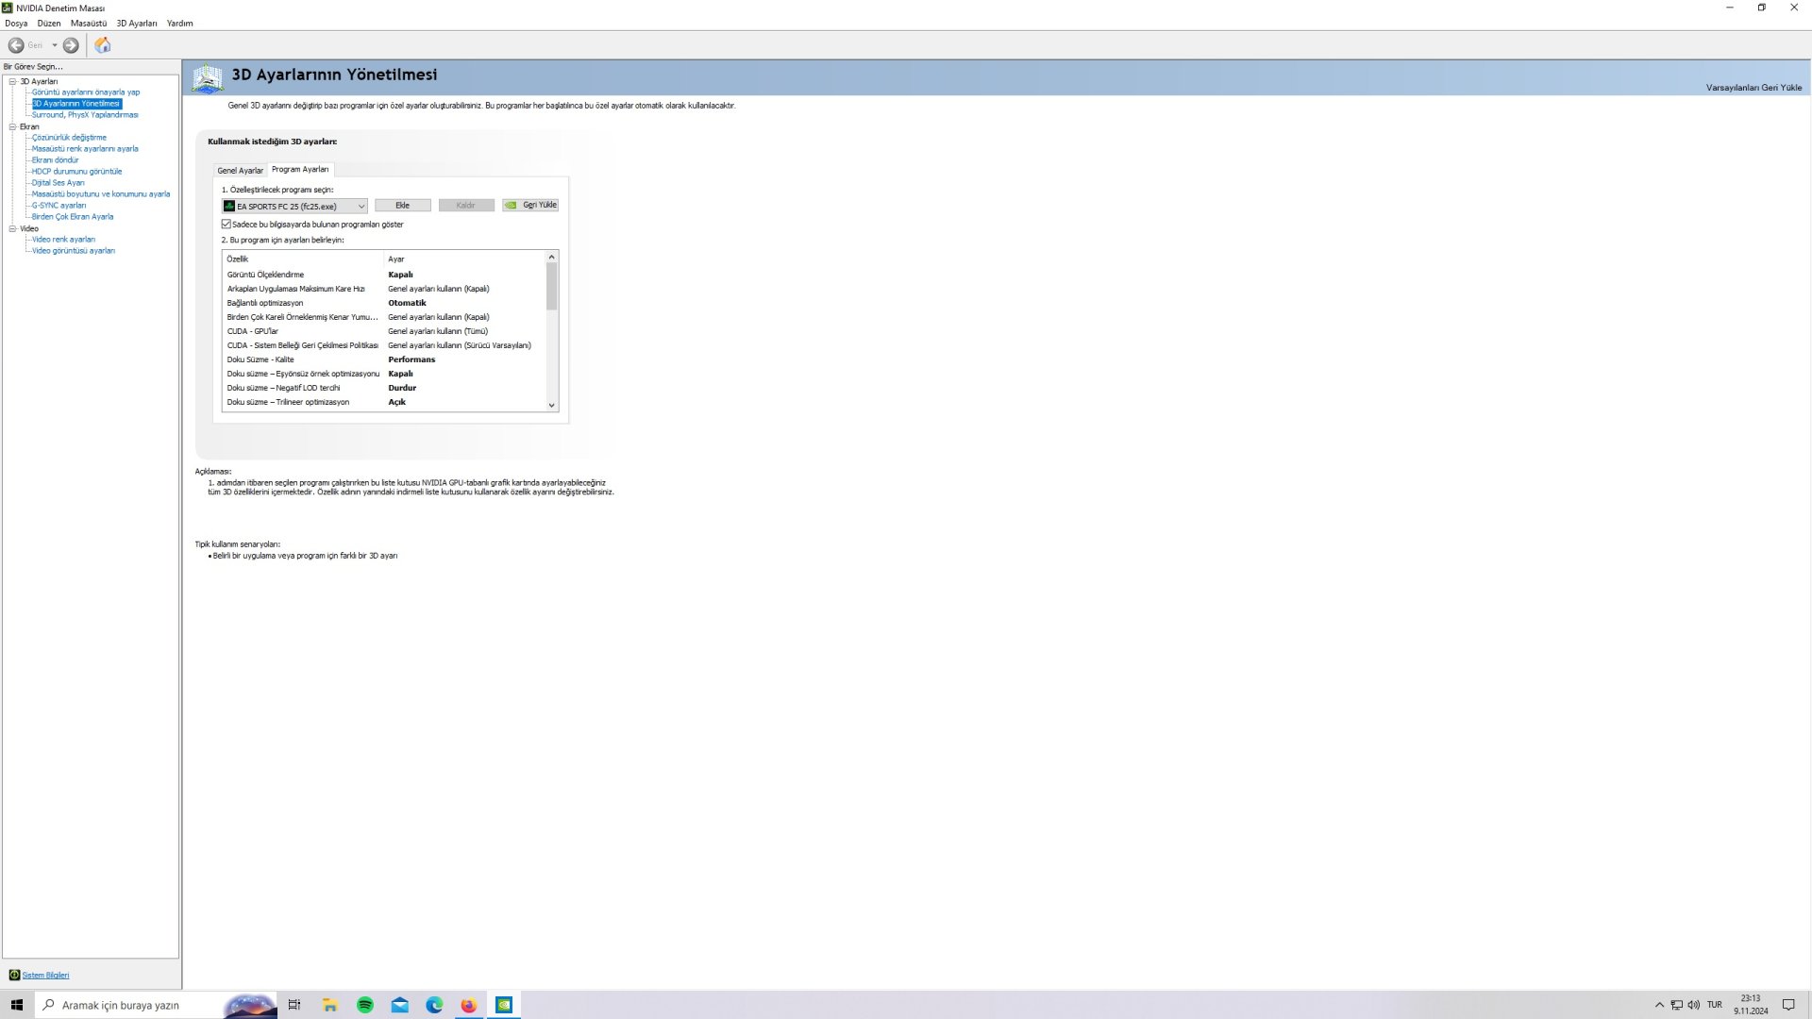Open Firefox from the taskbar

[469, 1005]
